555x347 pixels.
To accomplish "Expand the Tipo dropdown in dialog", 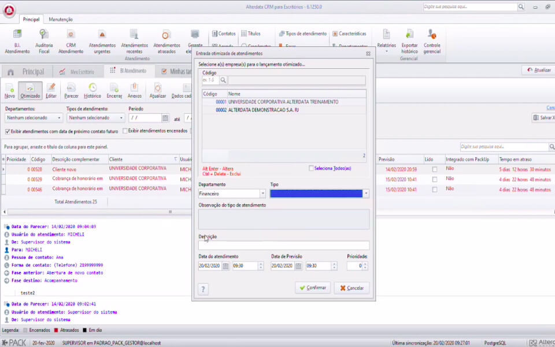I will coord(366,194).
